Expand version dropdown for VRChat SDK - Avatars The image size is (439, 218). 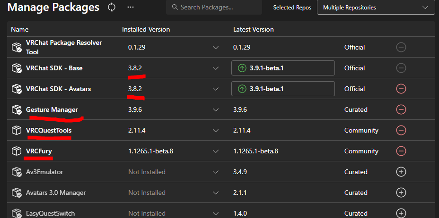[215, 89]
